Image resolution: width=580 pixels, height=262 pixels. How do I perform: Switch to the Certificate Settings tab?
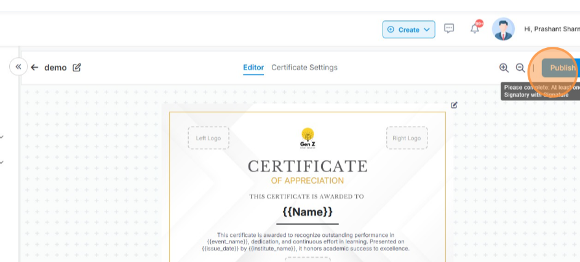coord(304,68)
